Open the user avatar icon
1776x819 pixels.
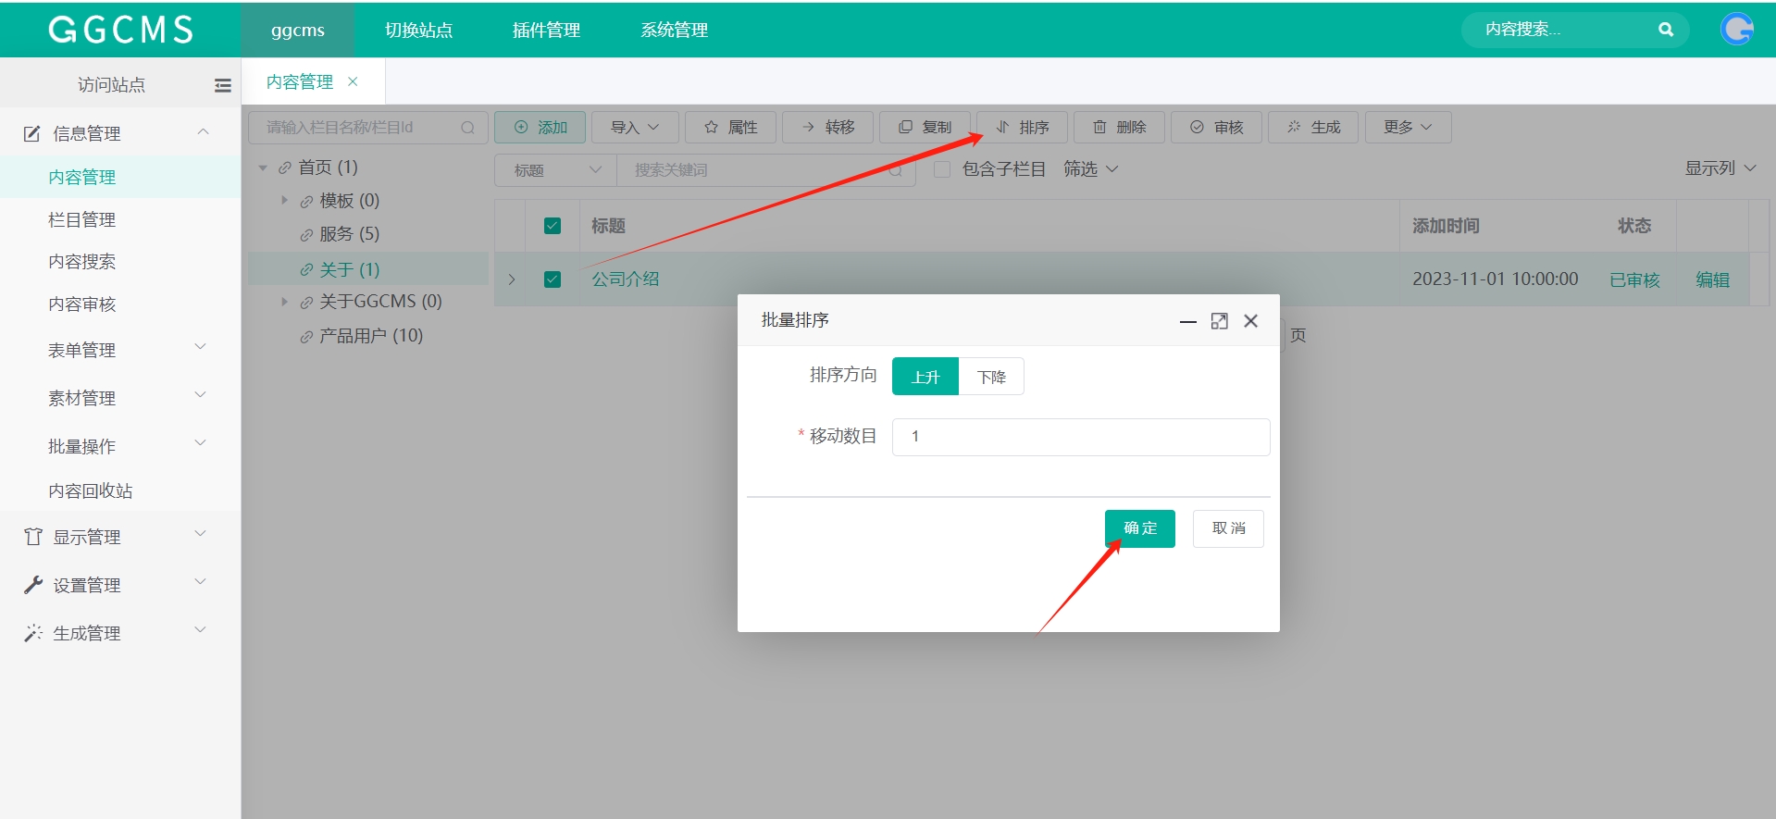click(x=1737, y=30)
